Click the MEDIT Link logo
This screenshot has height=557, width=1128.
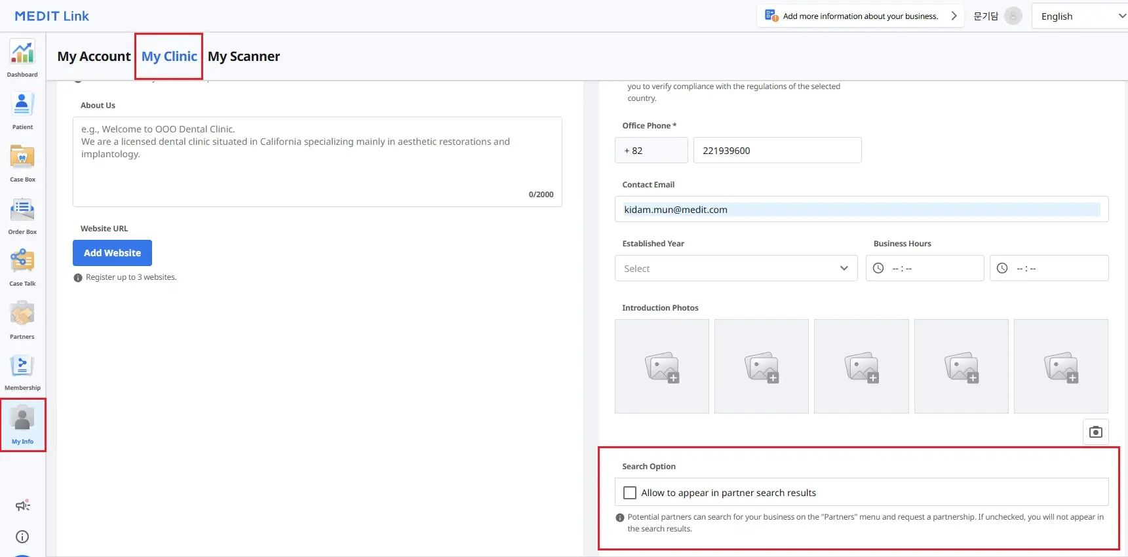(52, 16)
